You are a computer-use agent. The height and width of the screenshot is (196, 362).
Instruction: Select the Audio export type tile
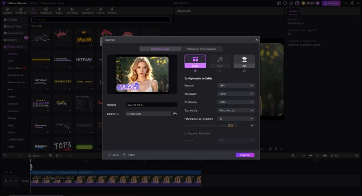click(220, 61)
